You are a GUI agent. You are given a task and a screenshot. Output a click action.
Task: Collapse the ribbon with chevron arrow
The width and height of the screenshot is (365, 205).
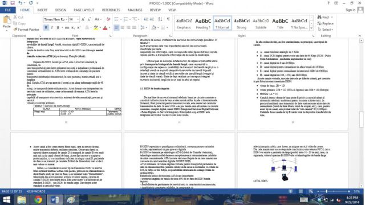(360, 36)
